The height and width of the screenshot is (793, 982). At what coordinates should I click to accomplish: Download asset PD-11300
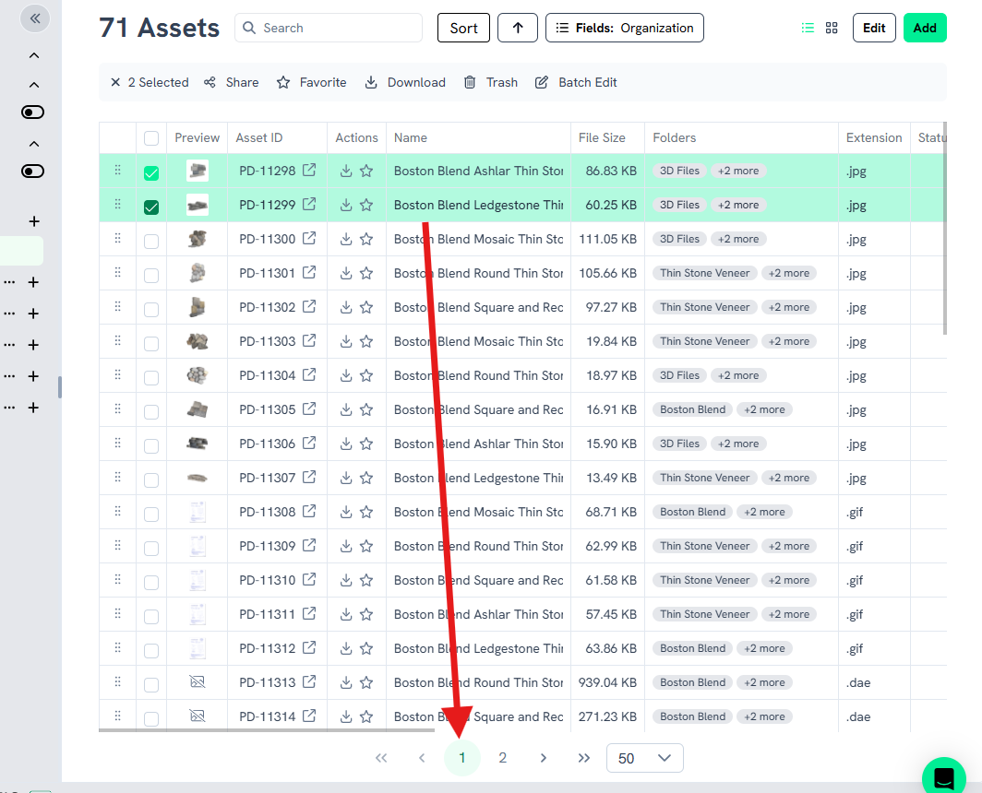tap(346, 239)
